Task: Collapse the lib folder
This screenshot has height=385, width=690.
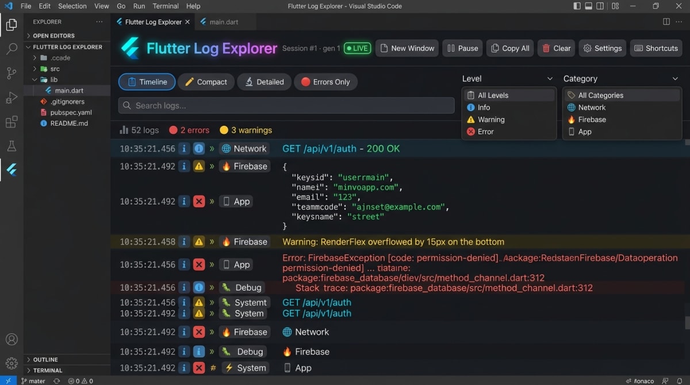Action: click(x=67, y=80)
